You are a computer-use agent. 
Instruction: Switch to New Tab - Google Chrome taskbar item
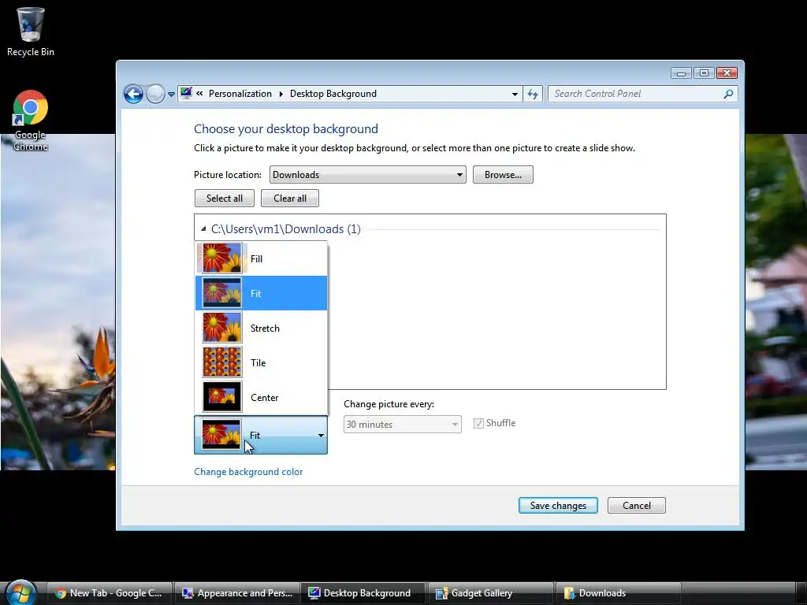coord(110,593)
